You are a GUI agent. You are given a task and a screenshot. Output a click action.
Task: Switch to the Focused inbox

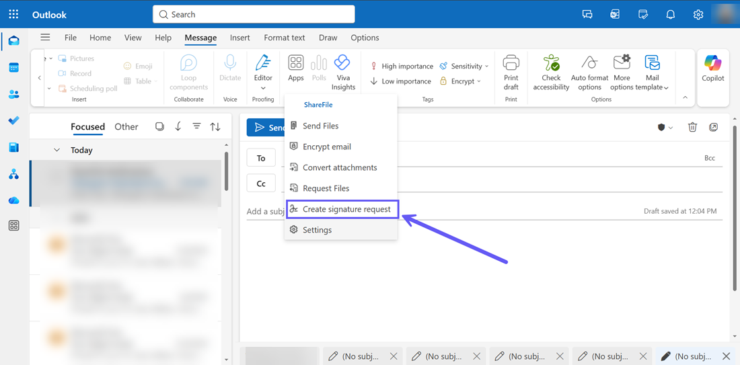pyautogui.click(x=87, y=126)
